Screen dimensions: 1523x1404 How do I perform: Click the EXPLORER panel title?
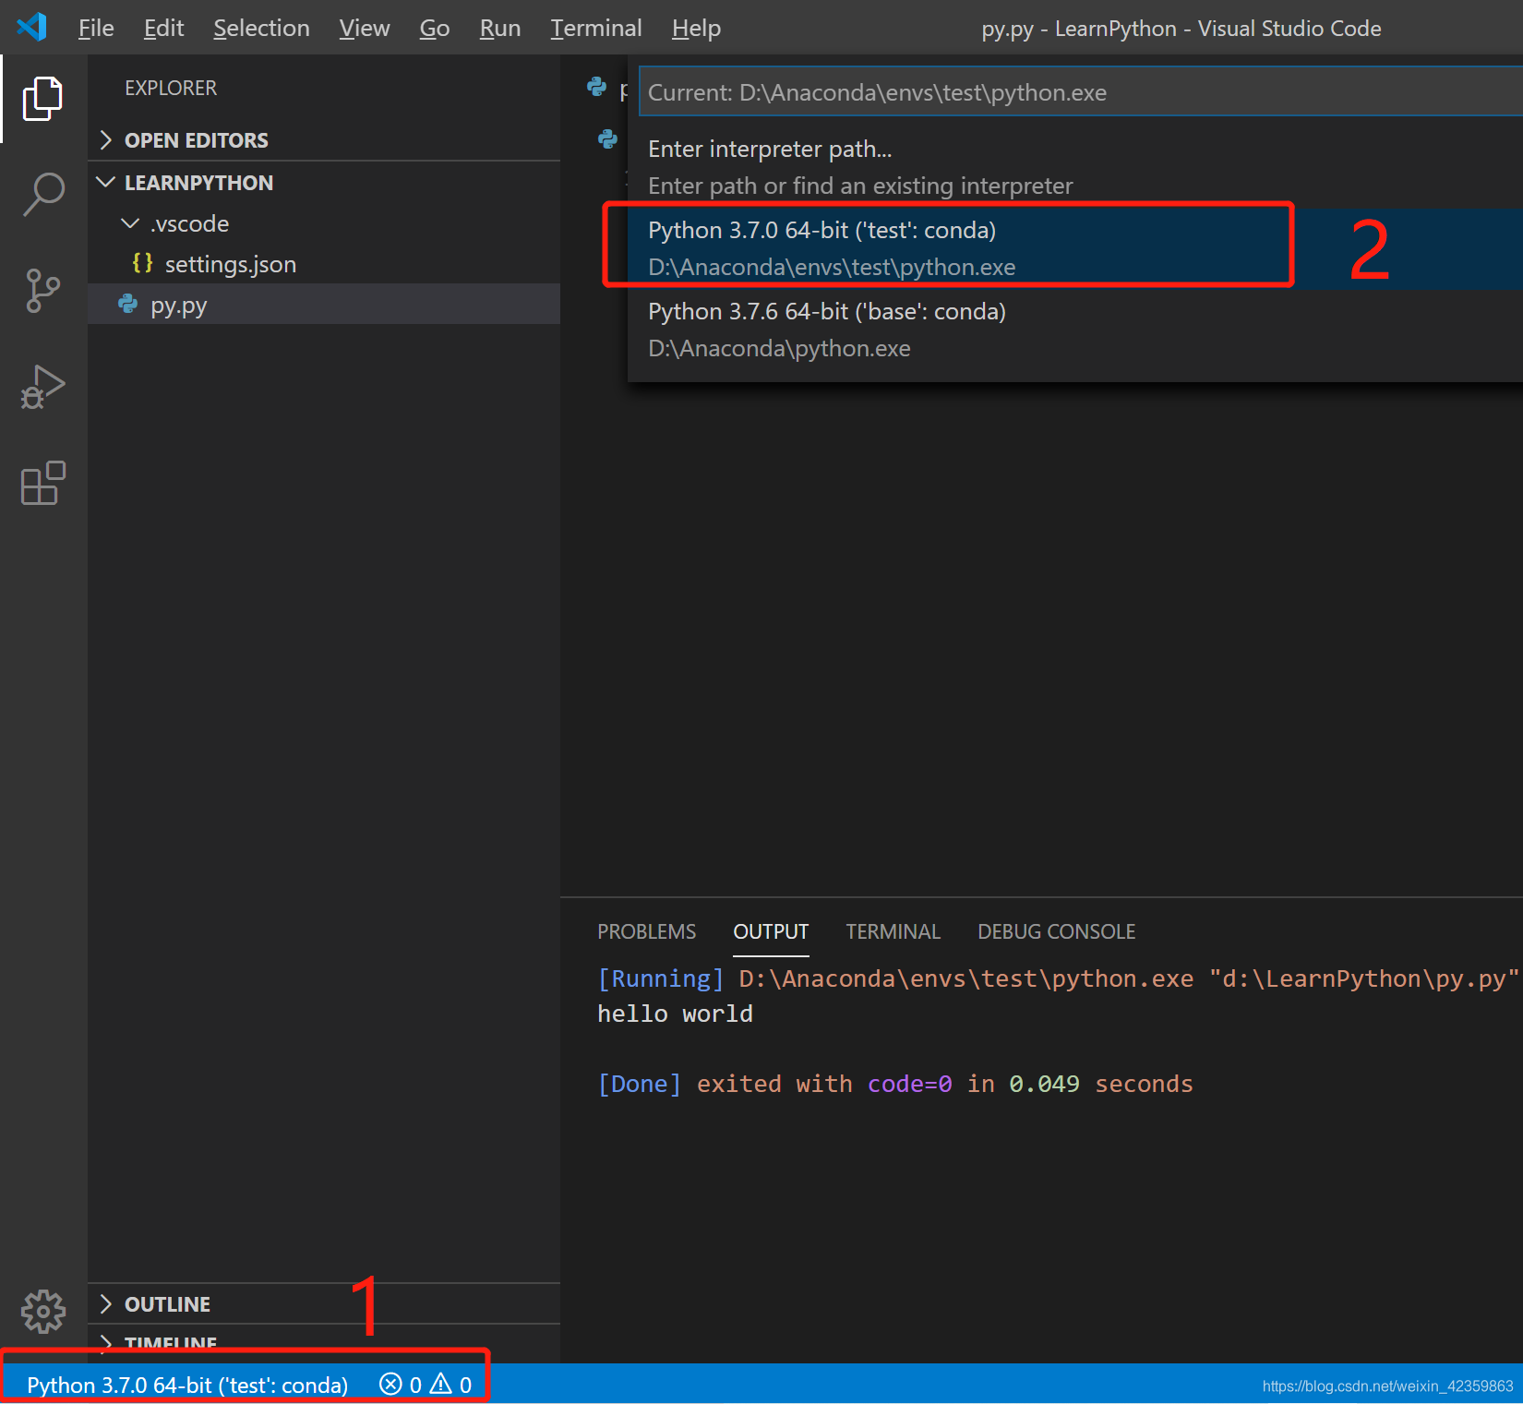[x=171, y=88]
